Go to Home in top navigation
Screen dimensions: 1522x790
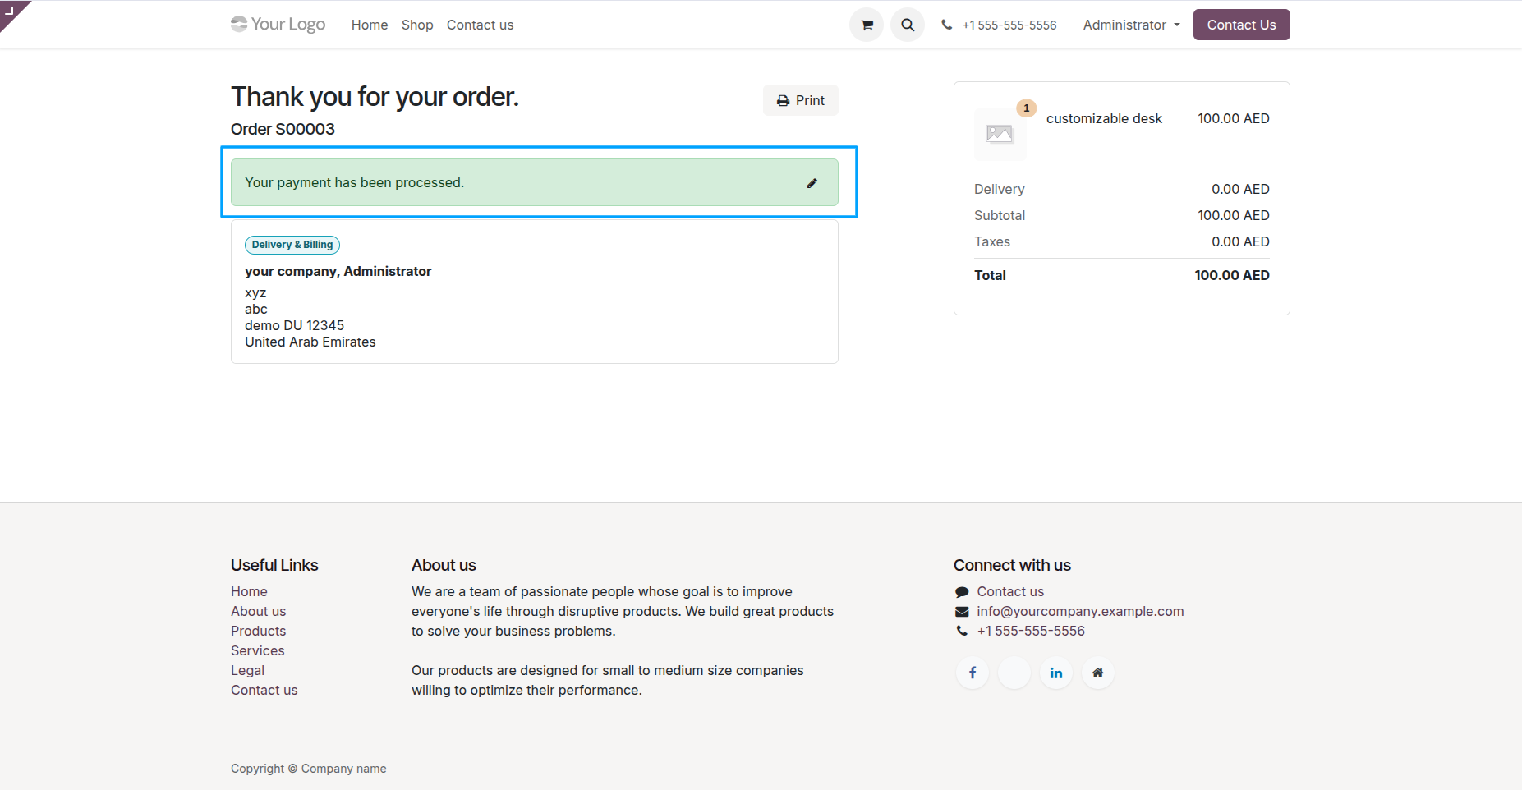(x=369, y=25)
